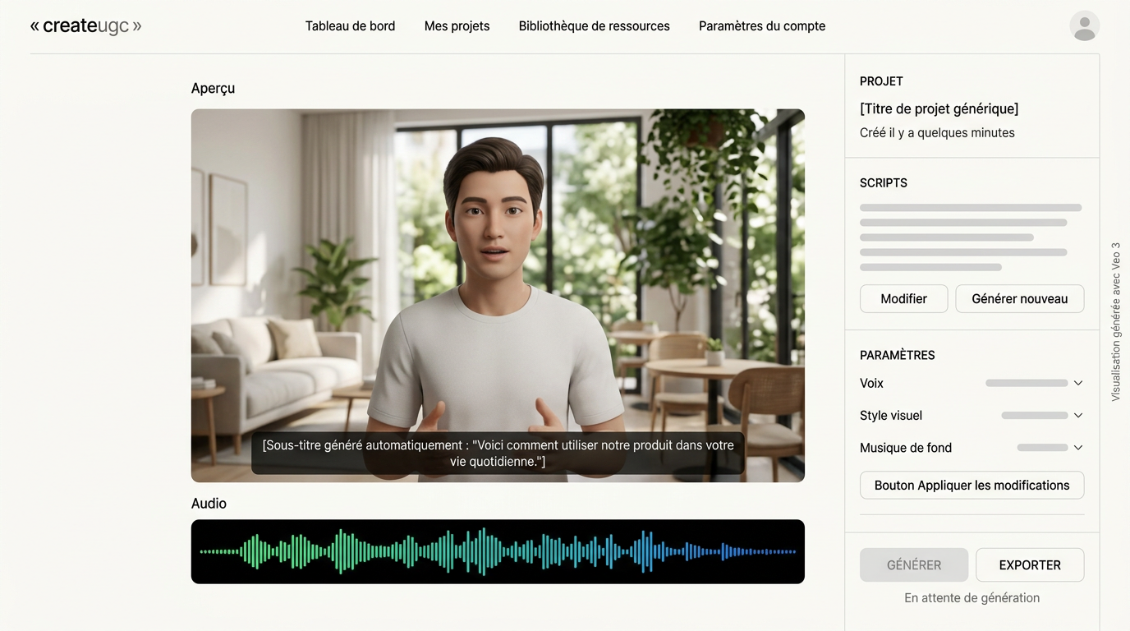Expand the Musique de fond dropdown chevron
The image size is (1130, 631).
[1078, 448]
